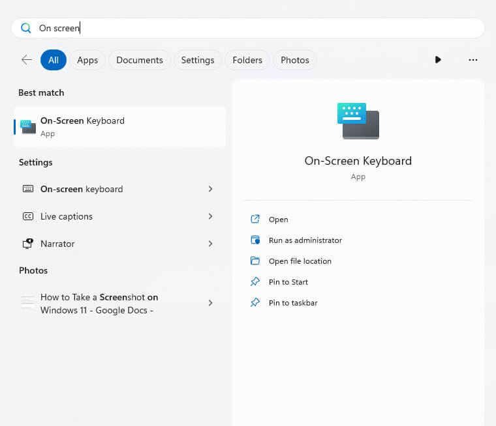Click the large On-Screen Keyboard app icon
Screen dimensions: 496x426
point(358,121)
